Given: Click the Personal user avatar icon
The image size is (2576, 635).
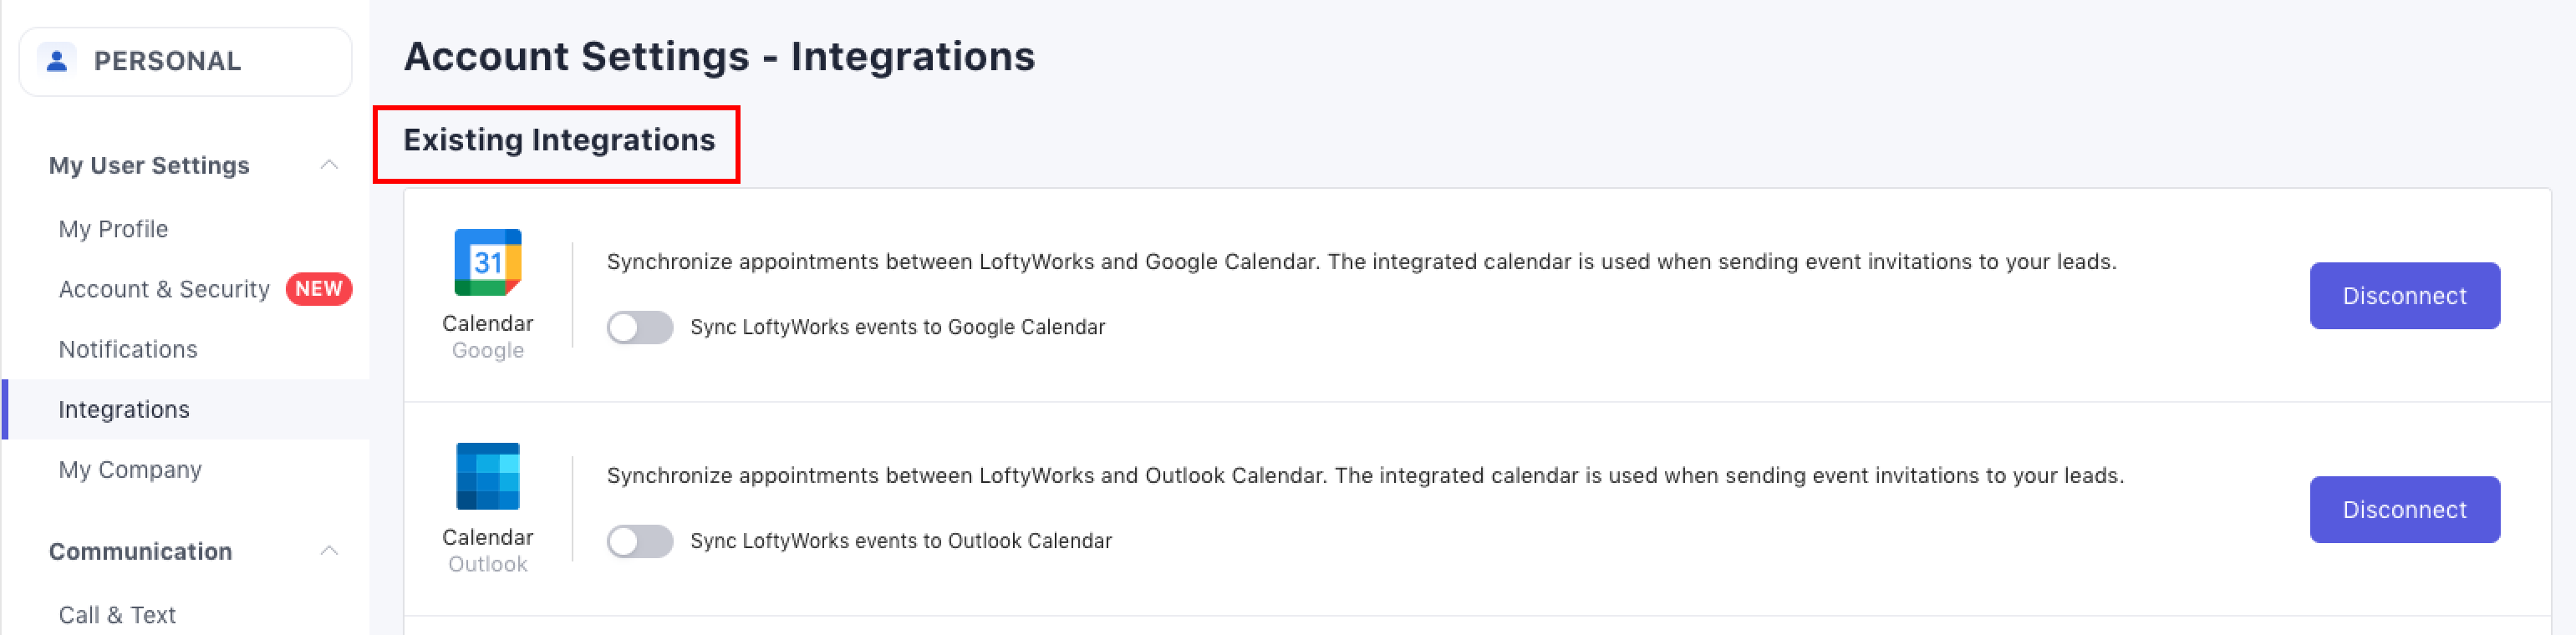Looking at the screenshot, I should 57,61.
